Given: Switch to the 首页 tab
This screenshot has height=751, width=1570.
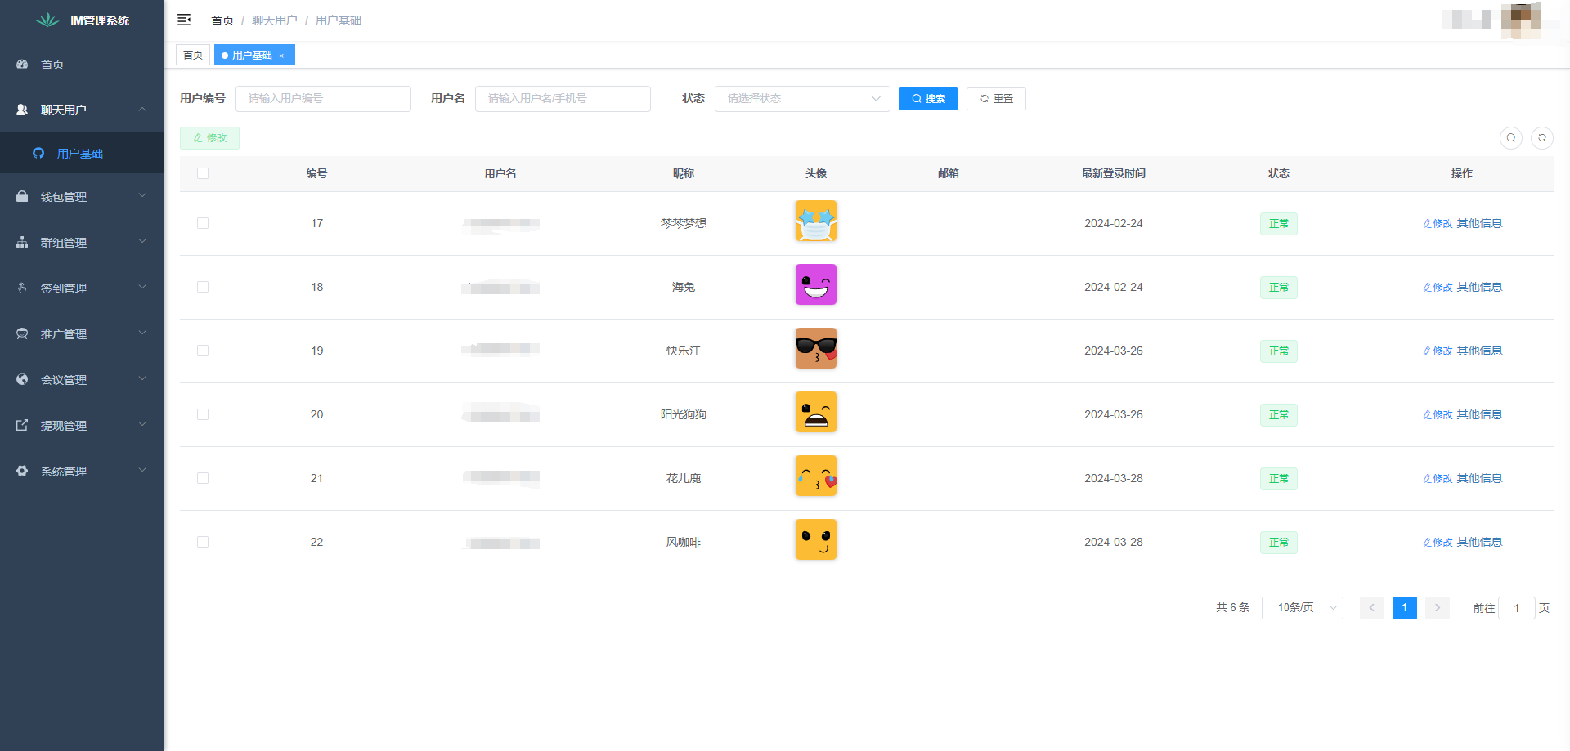Looking at the screenshot, I should tap(193, 55).
